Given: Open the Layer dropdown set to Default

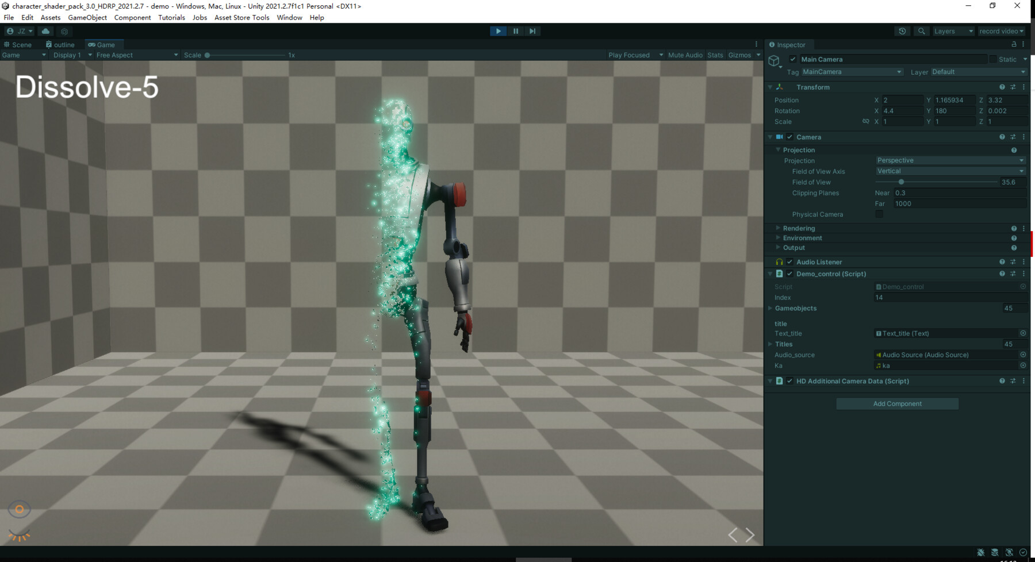Looking at the screenshot, I should coord(977,72).
